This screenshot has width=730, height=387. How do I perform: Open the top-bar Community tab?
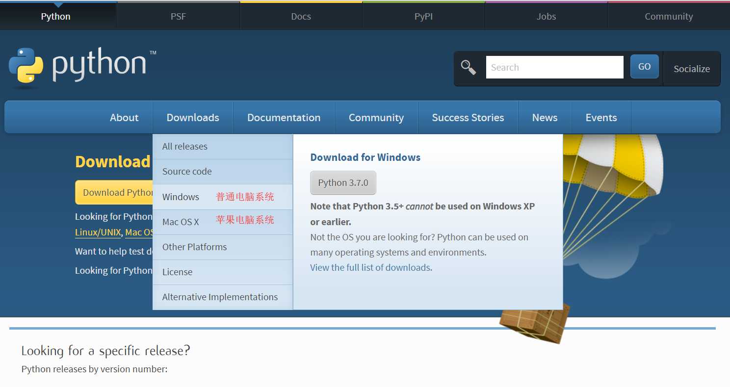pyautogui.click(x=669, y=16)
